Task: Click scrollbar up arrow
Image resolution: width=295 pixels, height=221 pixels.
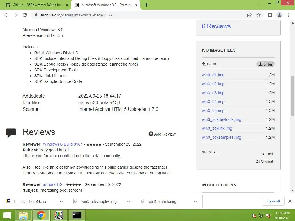Action: (292, 23)
